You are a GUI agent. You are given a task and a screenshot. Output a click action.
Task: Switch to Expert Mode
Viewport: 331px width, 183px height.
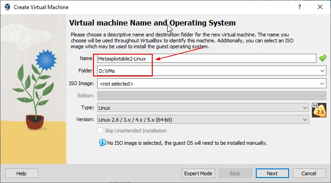point(198,173)
